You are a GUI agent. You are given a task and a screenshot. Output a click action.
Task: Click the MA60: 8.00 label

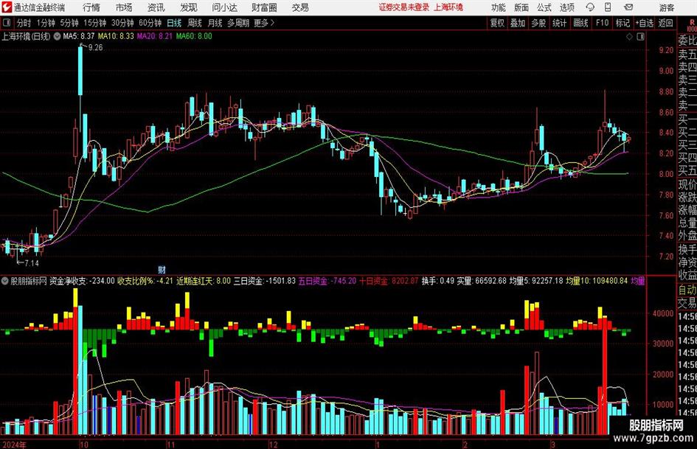(194, 36)
